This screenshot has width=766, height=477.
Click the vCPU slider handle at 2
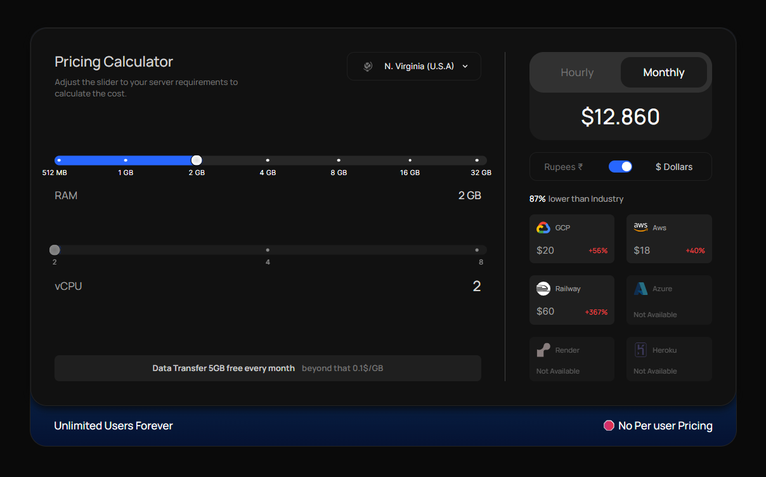(x=55, y=250)
